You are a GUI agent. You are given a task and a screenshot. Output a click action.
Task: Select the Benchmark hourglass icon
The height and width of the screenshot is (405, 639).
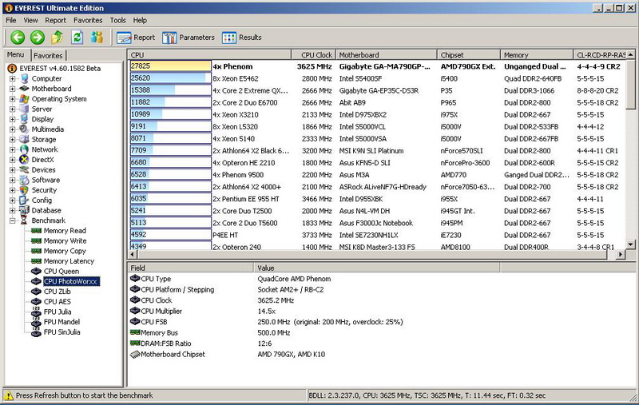click(24, 220)
